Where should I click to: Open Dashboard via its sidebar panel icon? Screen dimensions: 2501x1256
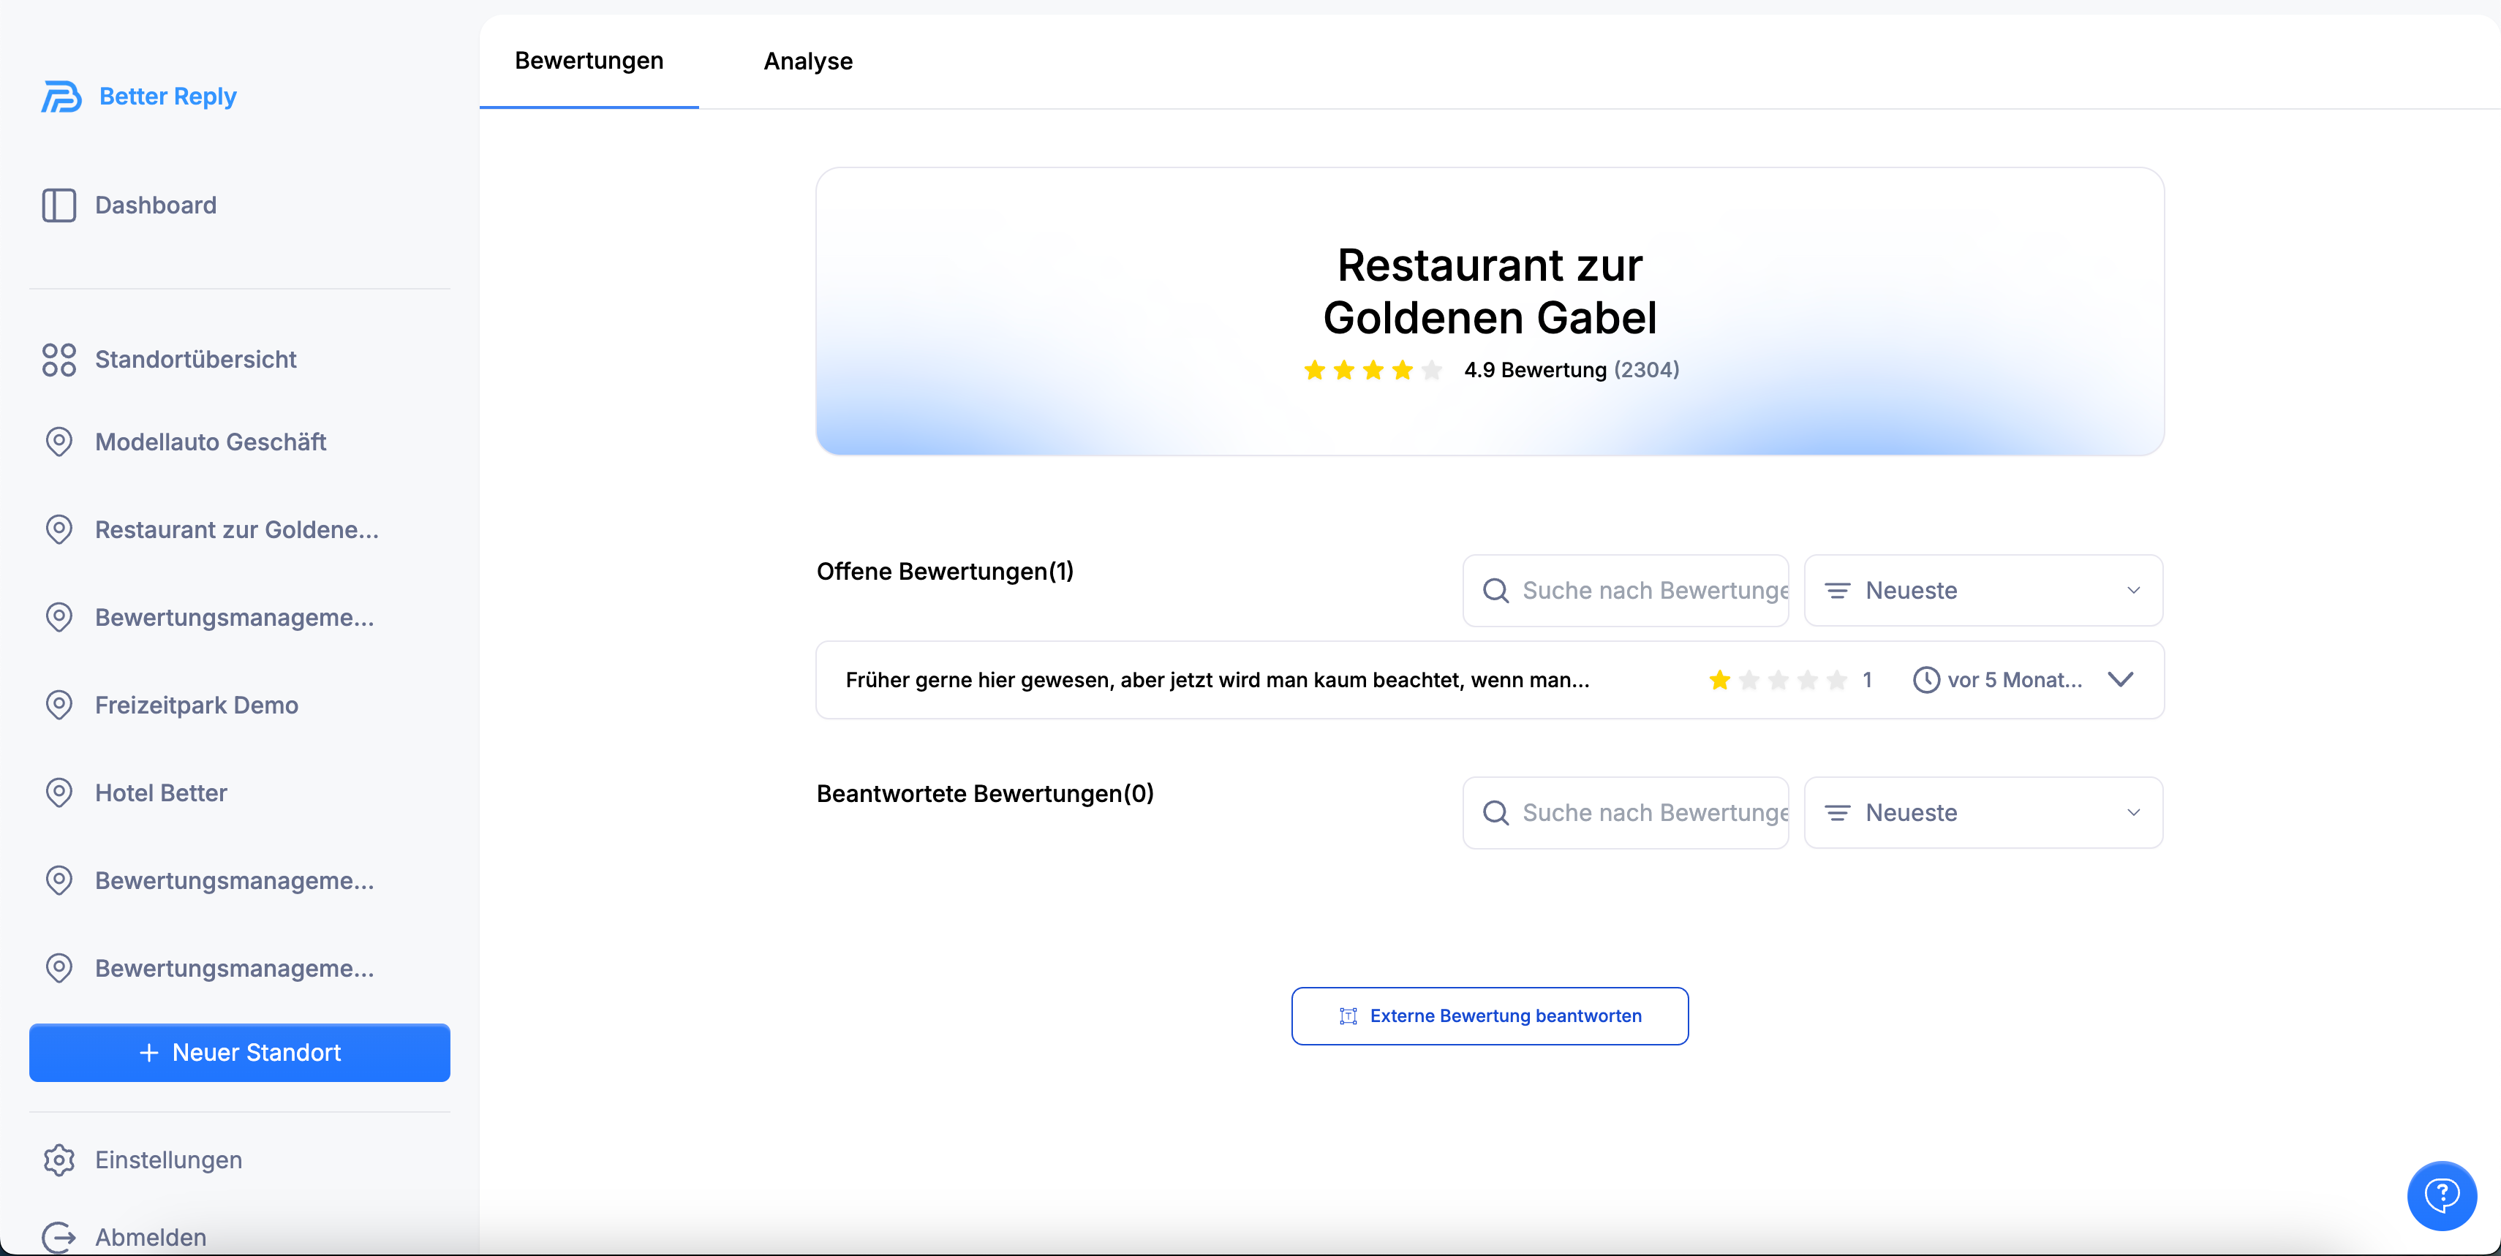(59, 205)
